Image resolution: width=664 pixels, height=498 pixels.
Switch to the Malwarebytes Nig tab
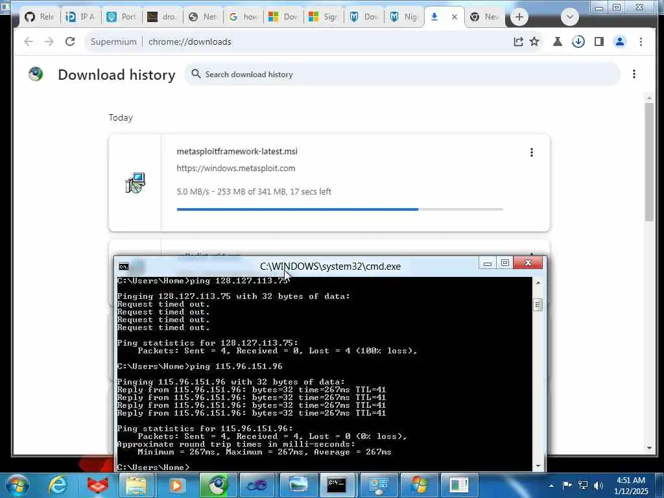[x=404, y=17]
